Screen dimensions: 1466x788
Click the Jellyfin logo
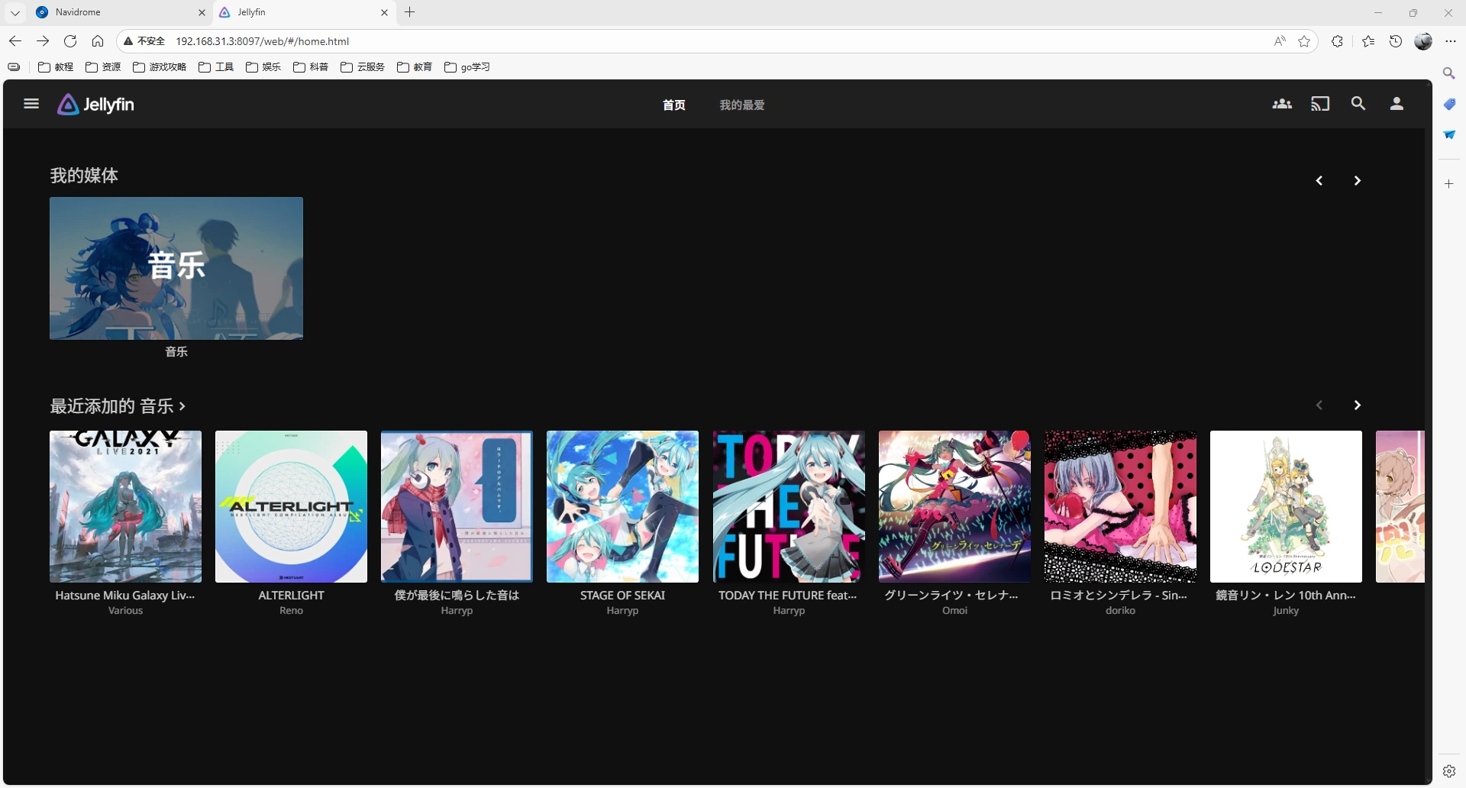tap(95, 104)
